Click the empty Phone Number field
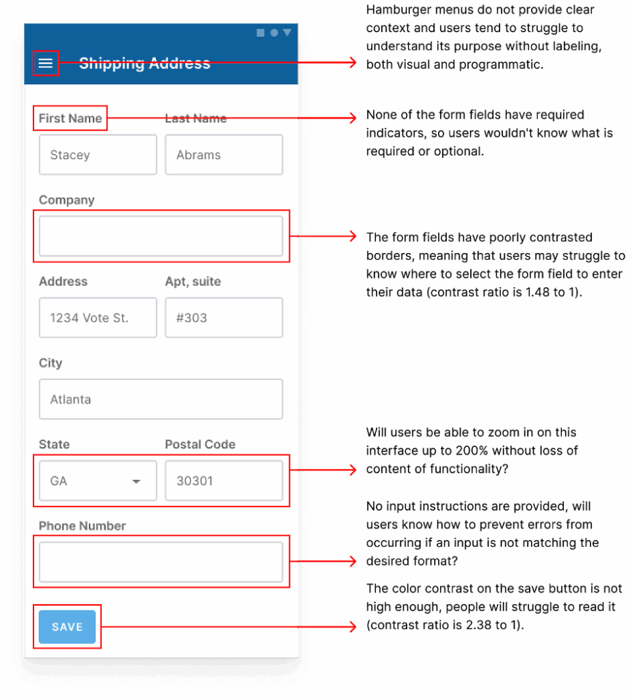Viewport: 626px width, 700px height. (161, 562)
